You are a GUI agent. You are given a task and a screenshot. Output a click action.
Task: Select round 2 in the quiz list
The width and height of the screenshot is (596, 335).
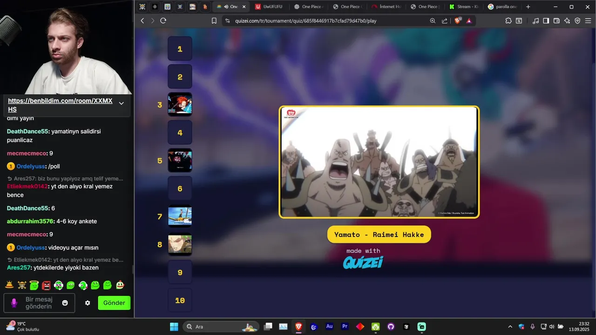tap(180, 77)
